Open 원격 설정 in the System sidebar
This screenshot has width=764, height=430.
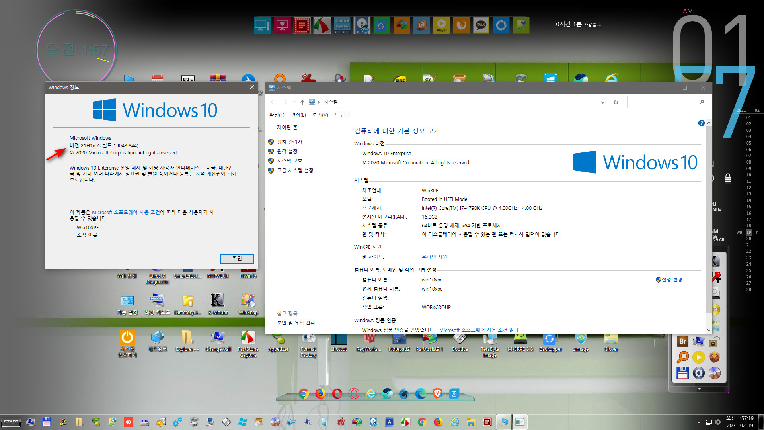pyautogui.click(x=287, y=151)
